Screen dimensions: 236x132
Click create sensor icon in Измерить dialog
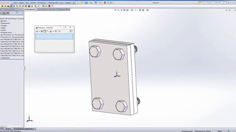pyautogui.click(x=59, y=31)
